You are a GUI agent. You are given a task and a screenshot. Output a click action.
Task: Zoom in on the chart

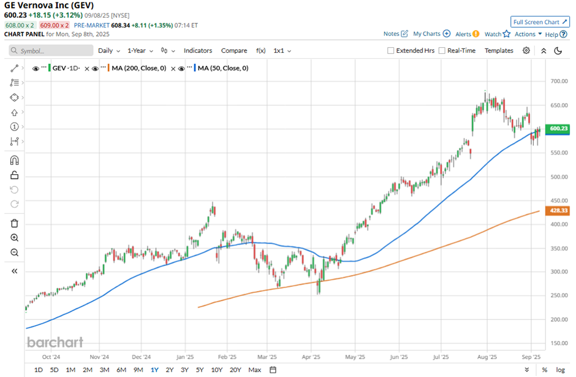(14, 238)
